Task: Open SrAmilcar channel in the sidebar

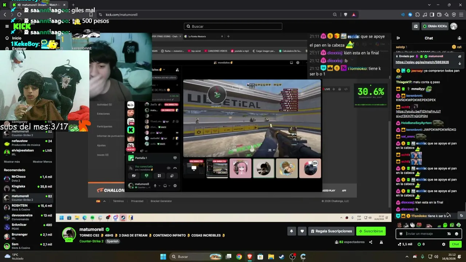Action: pos(28,227)
